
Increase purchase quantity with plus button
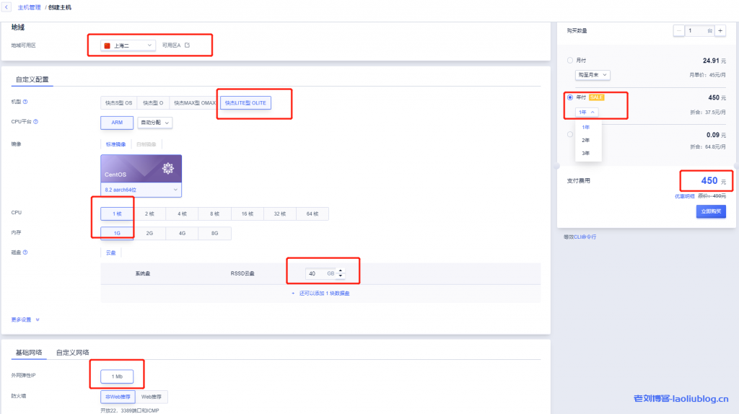pos(720,31)
